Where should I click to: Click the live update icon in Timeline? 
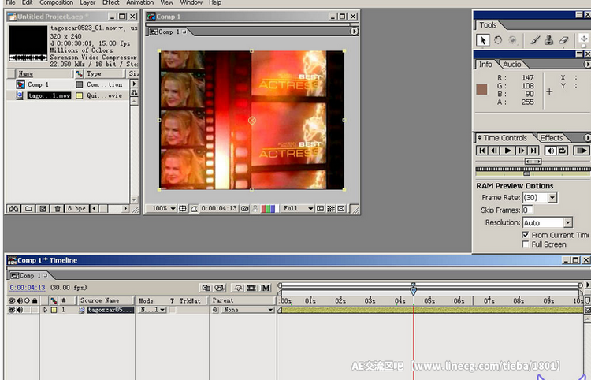pyautogui.click(x=206, y=288)
